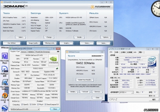Click the GPU-Z title bar app icon
160x112 pixels.
coord(10,49)
